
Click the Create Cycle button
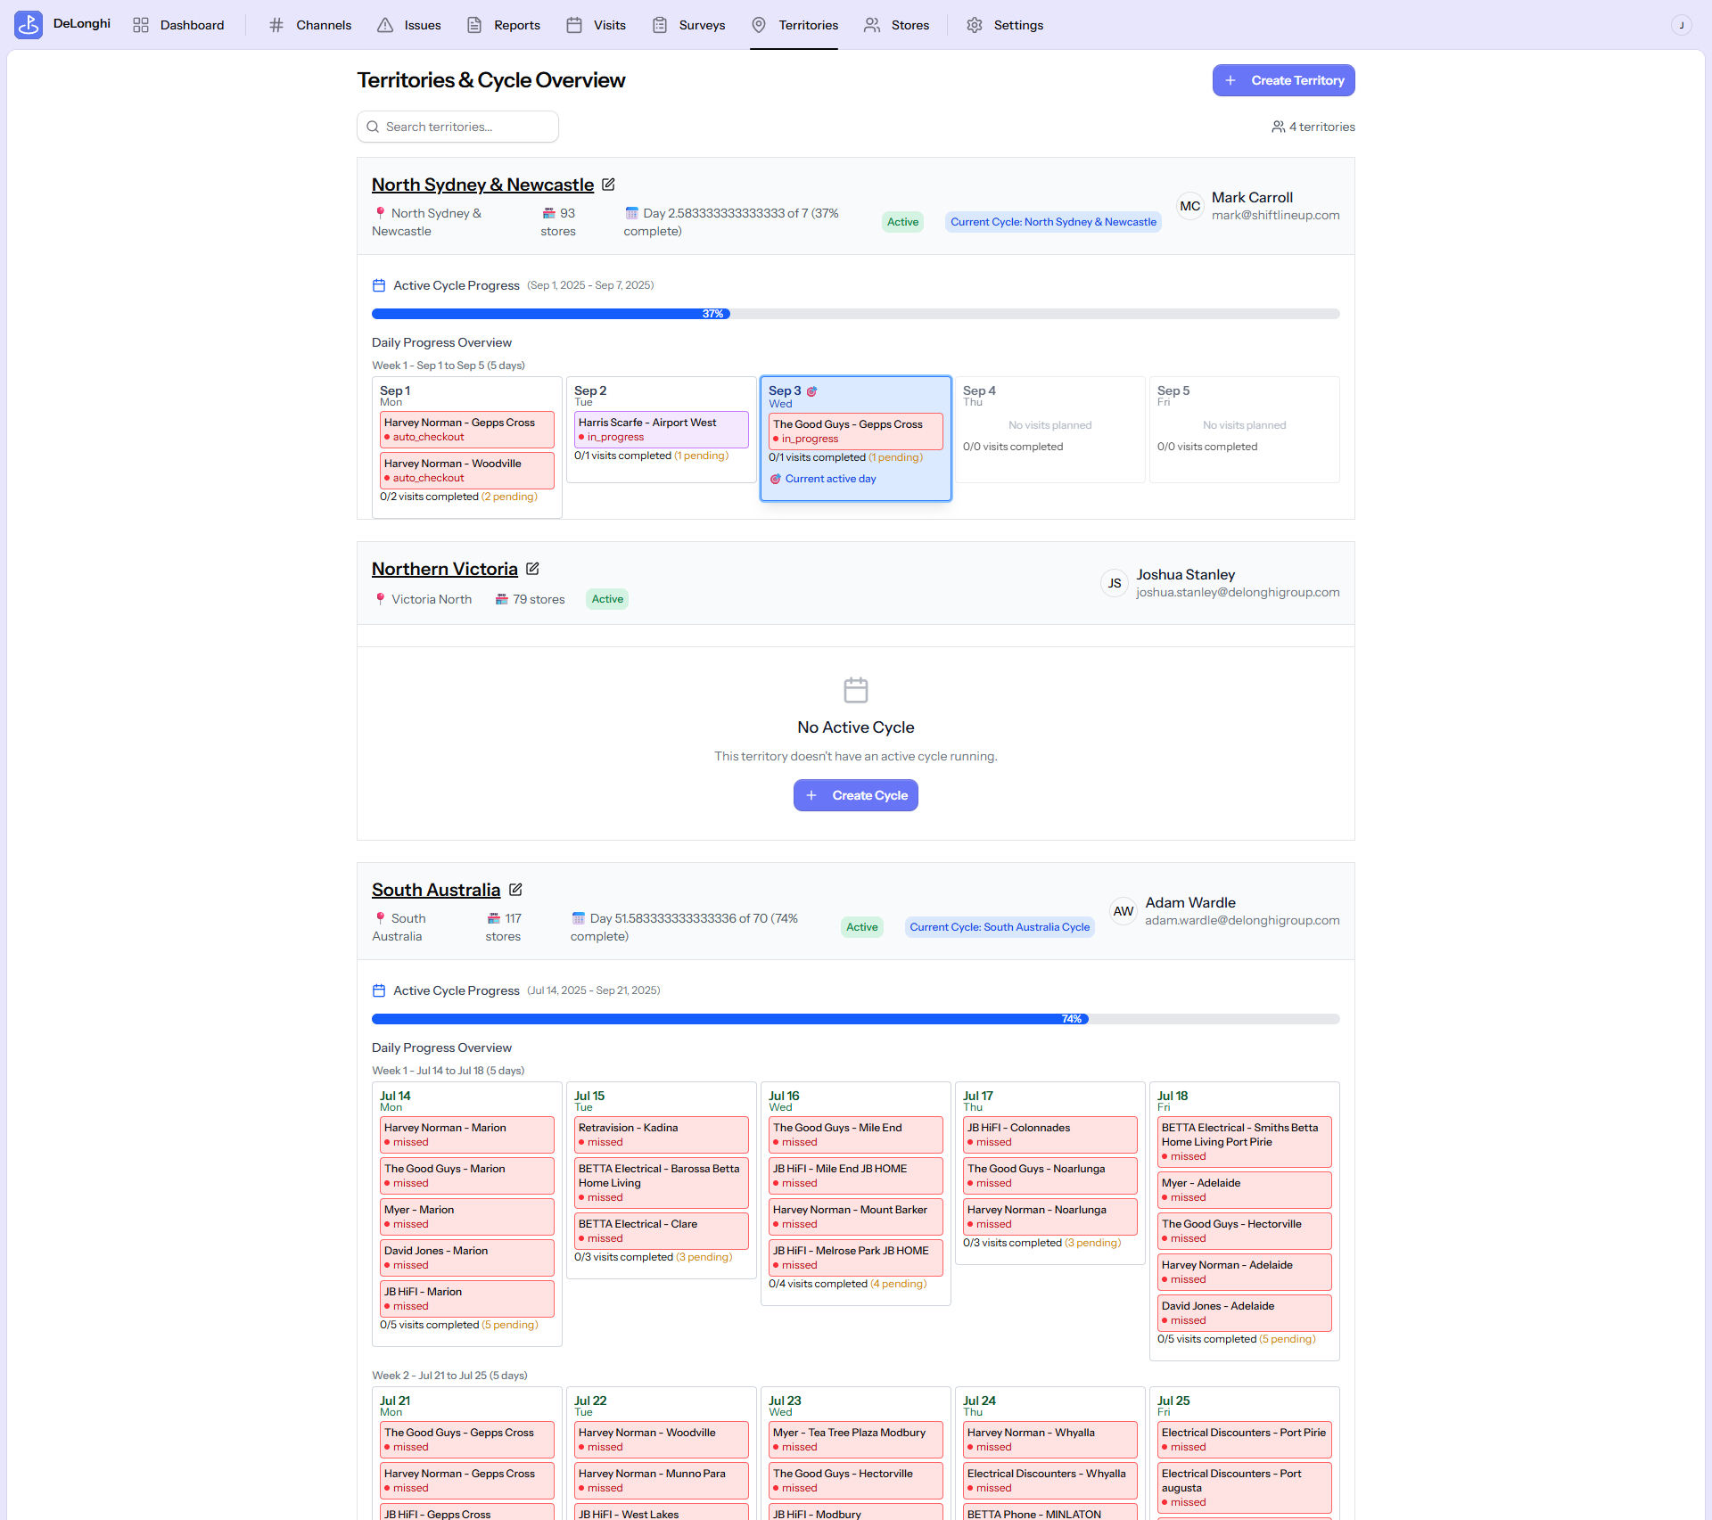pyautogui.click(x=856, y=795)
